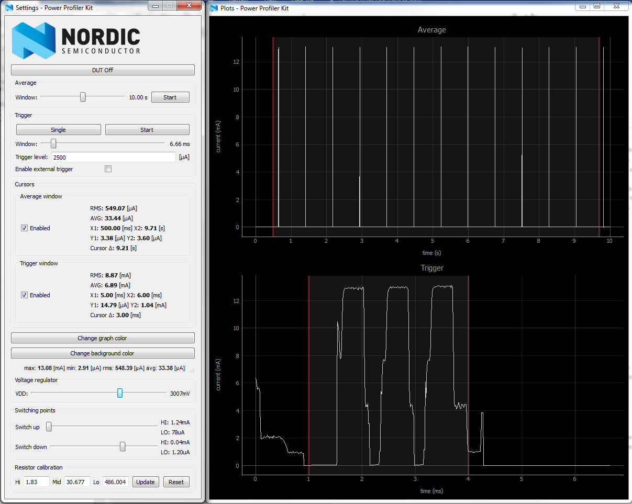This screenshot has height=504, width=632.
Task: Click the status bar resize grip
Action: tap(192, 369)
